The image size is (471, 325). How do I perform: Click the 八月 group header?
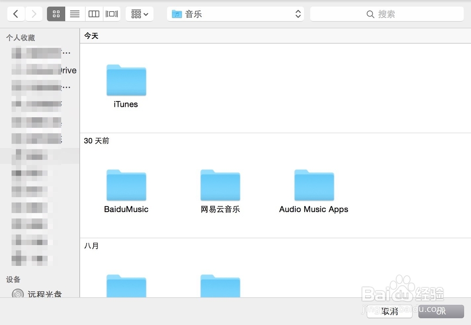coord(91,246)
